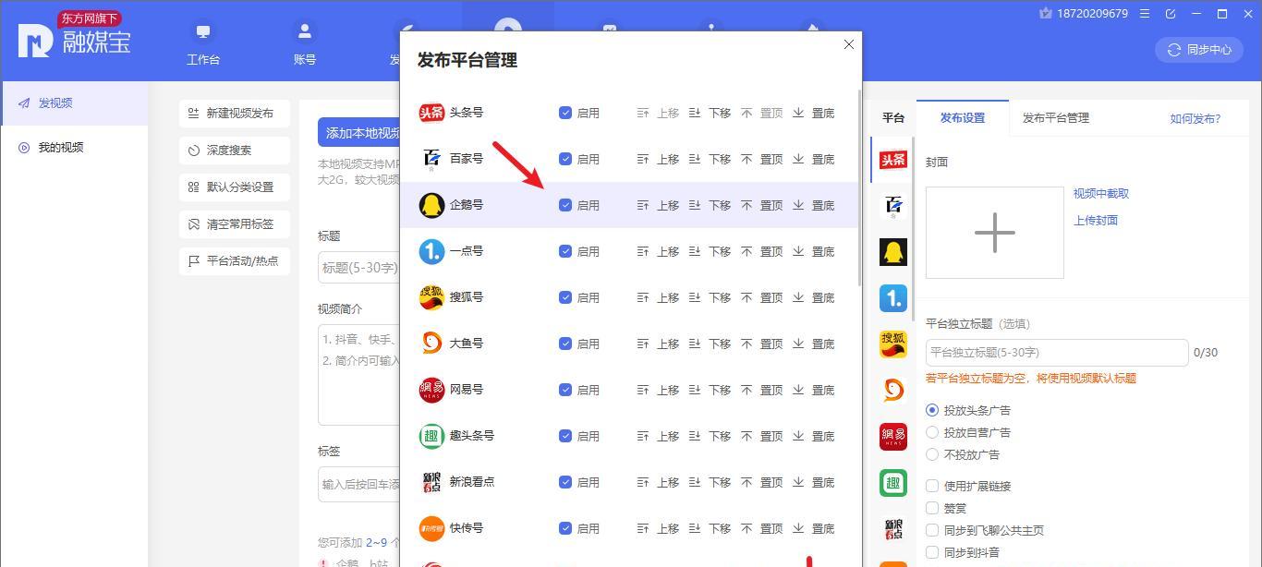Click 上传封面 link
The image size is (1262, 567).
pos(1096,221)
